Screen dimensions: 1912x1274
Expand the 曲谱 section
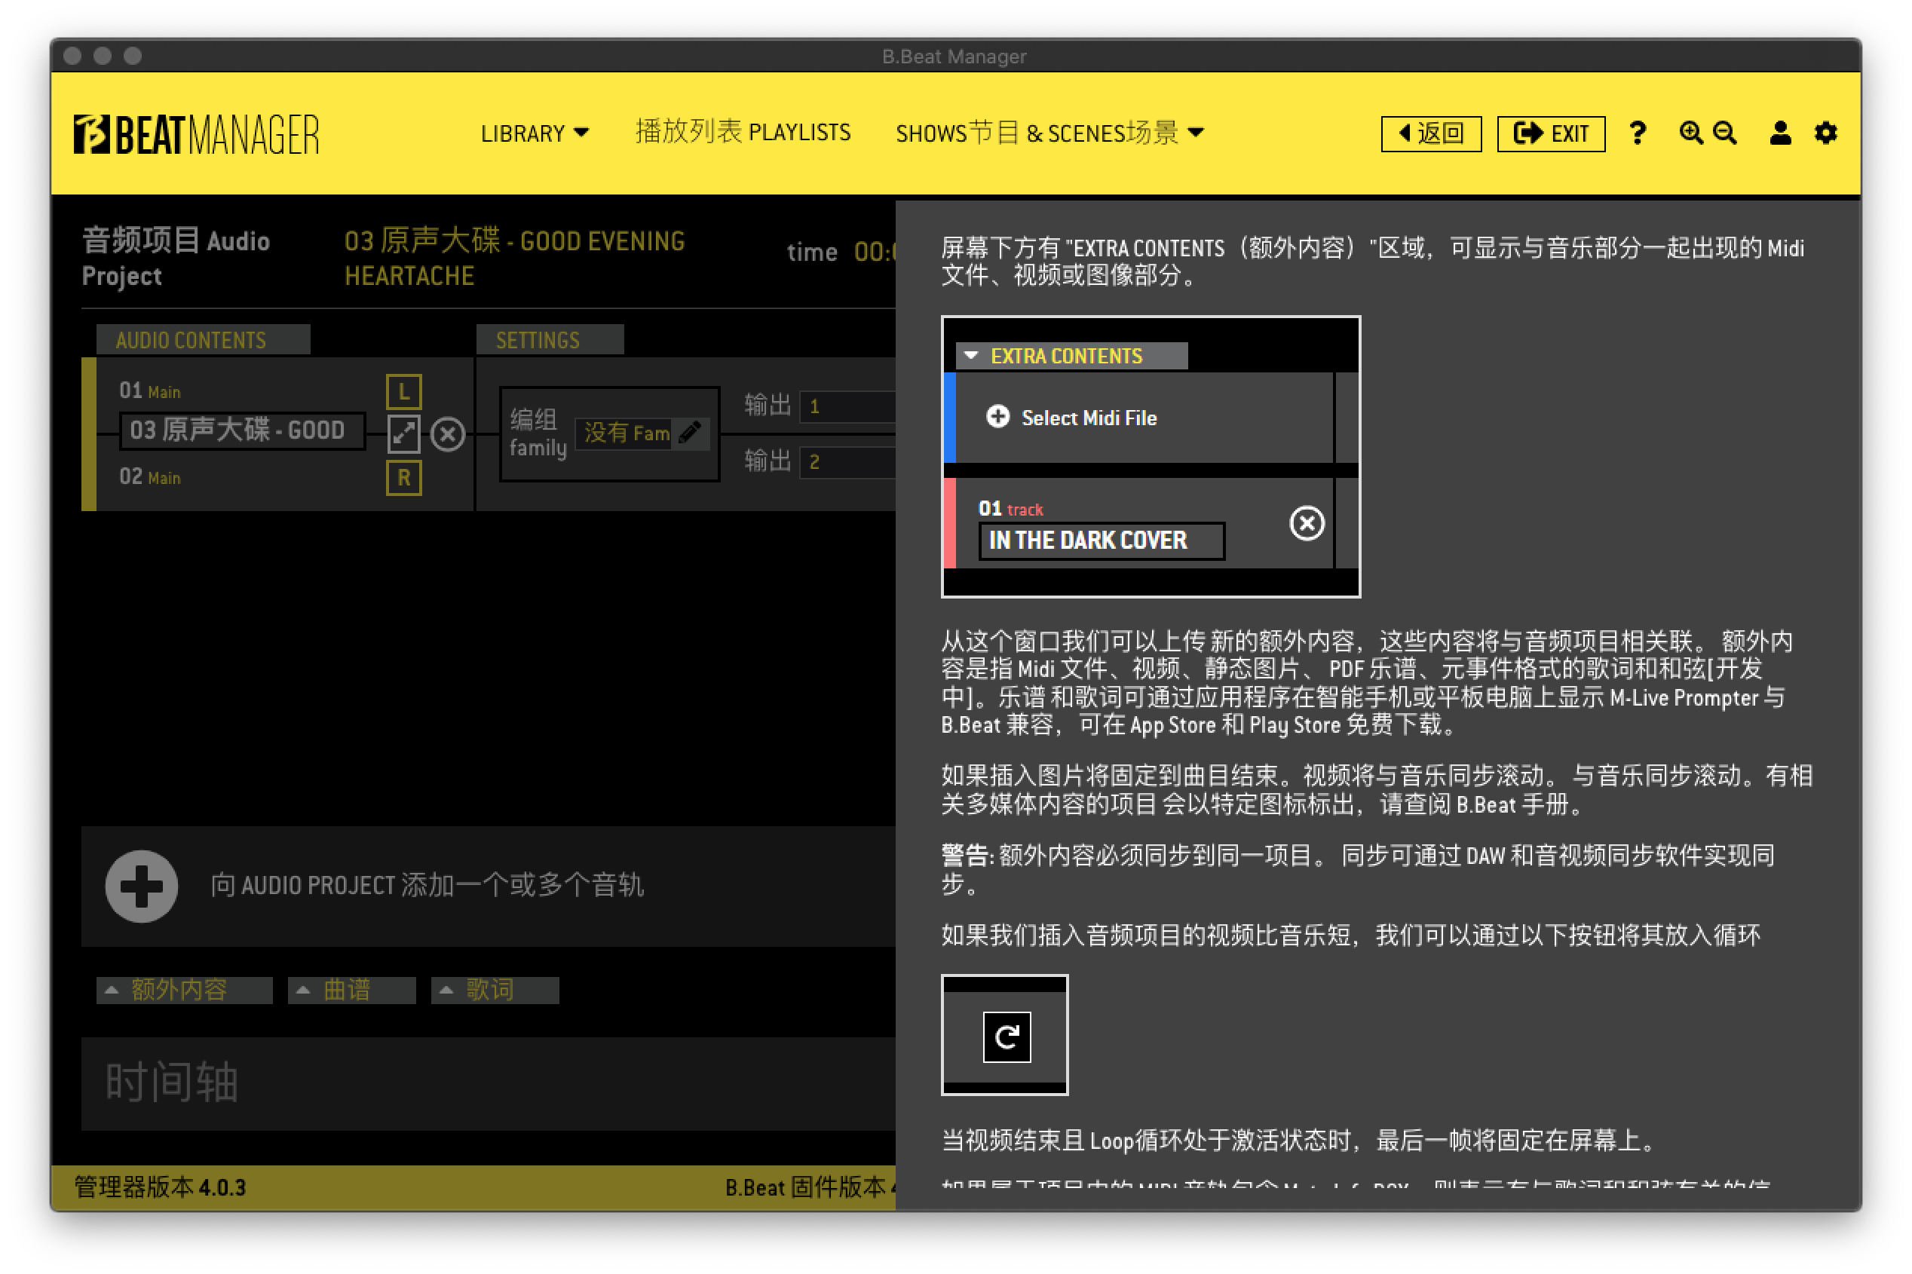coord(351,990)
